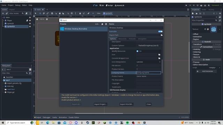Close the Main scene tab
The image size is (223, 125).
tap(43, 9)
